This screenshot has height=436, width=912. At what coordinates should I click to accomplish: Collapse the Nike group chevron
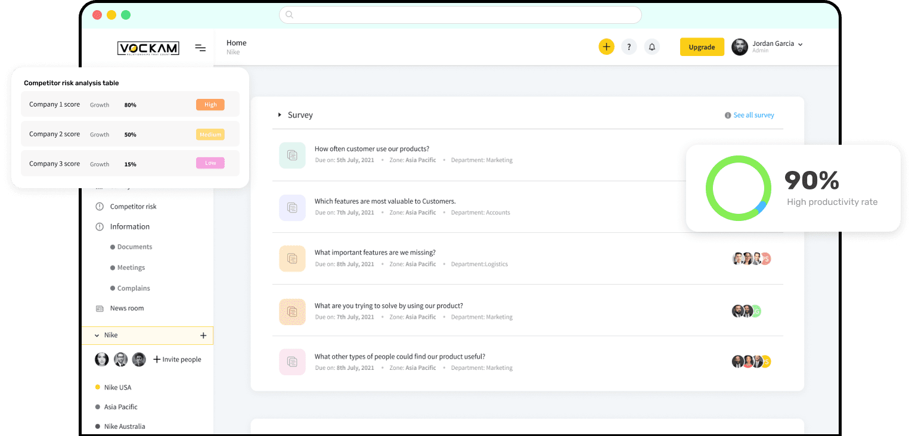click(x=97, y=336)
